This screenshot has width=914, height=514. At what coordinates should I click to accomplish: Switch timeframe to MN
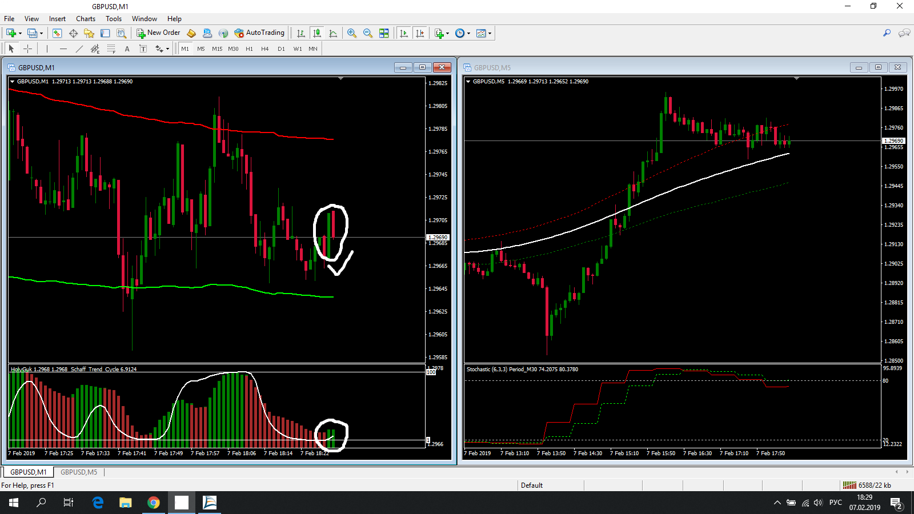coord(313,49)
